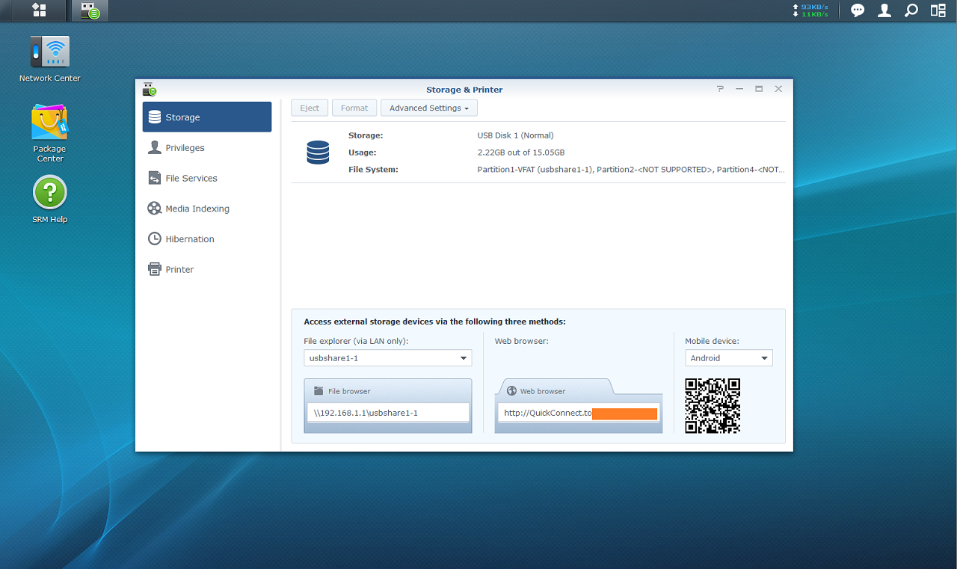
Task: Click the USB disk database icon
Action: (318, 153)
